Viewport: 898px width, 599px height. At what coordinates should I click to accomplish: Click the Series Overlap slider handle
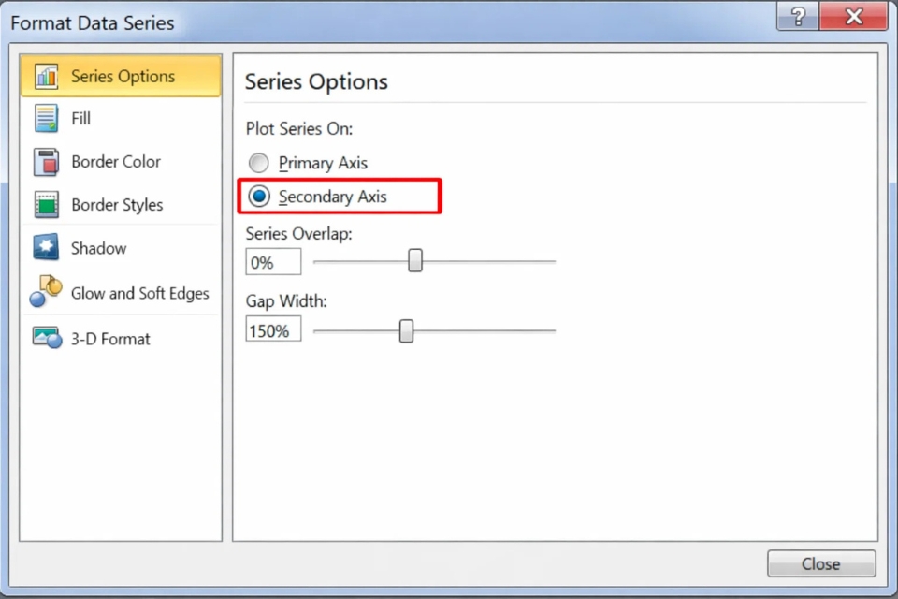click(415, 261)
